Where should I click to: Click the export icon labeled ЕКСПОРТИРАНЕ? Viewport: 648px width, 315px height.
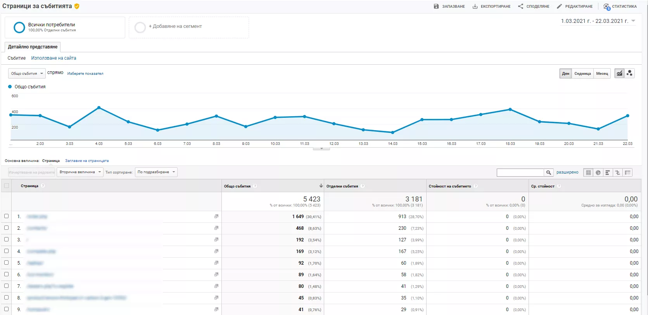click(x=475, y=6)
